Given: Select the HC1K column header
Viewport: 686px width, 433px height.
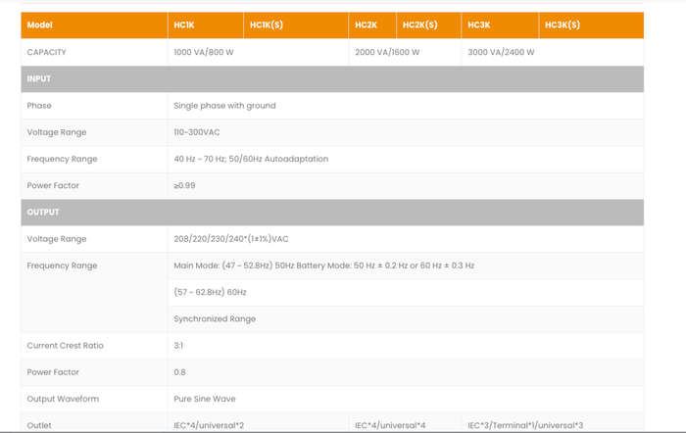Looking at the screenshot, I should click(206, 24).
